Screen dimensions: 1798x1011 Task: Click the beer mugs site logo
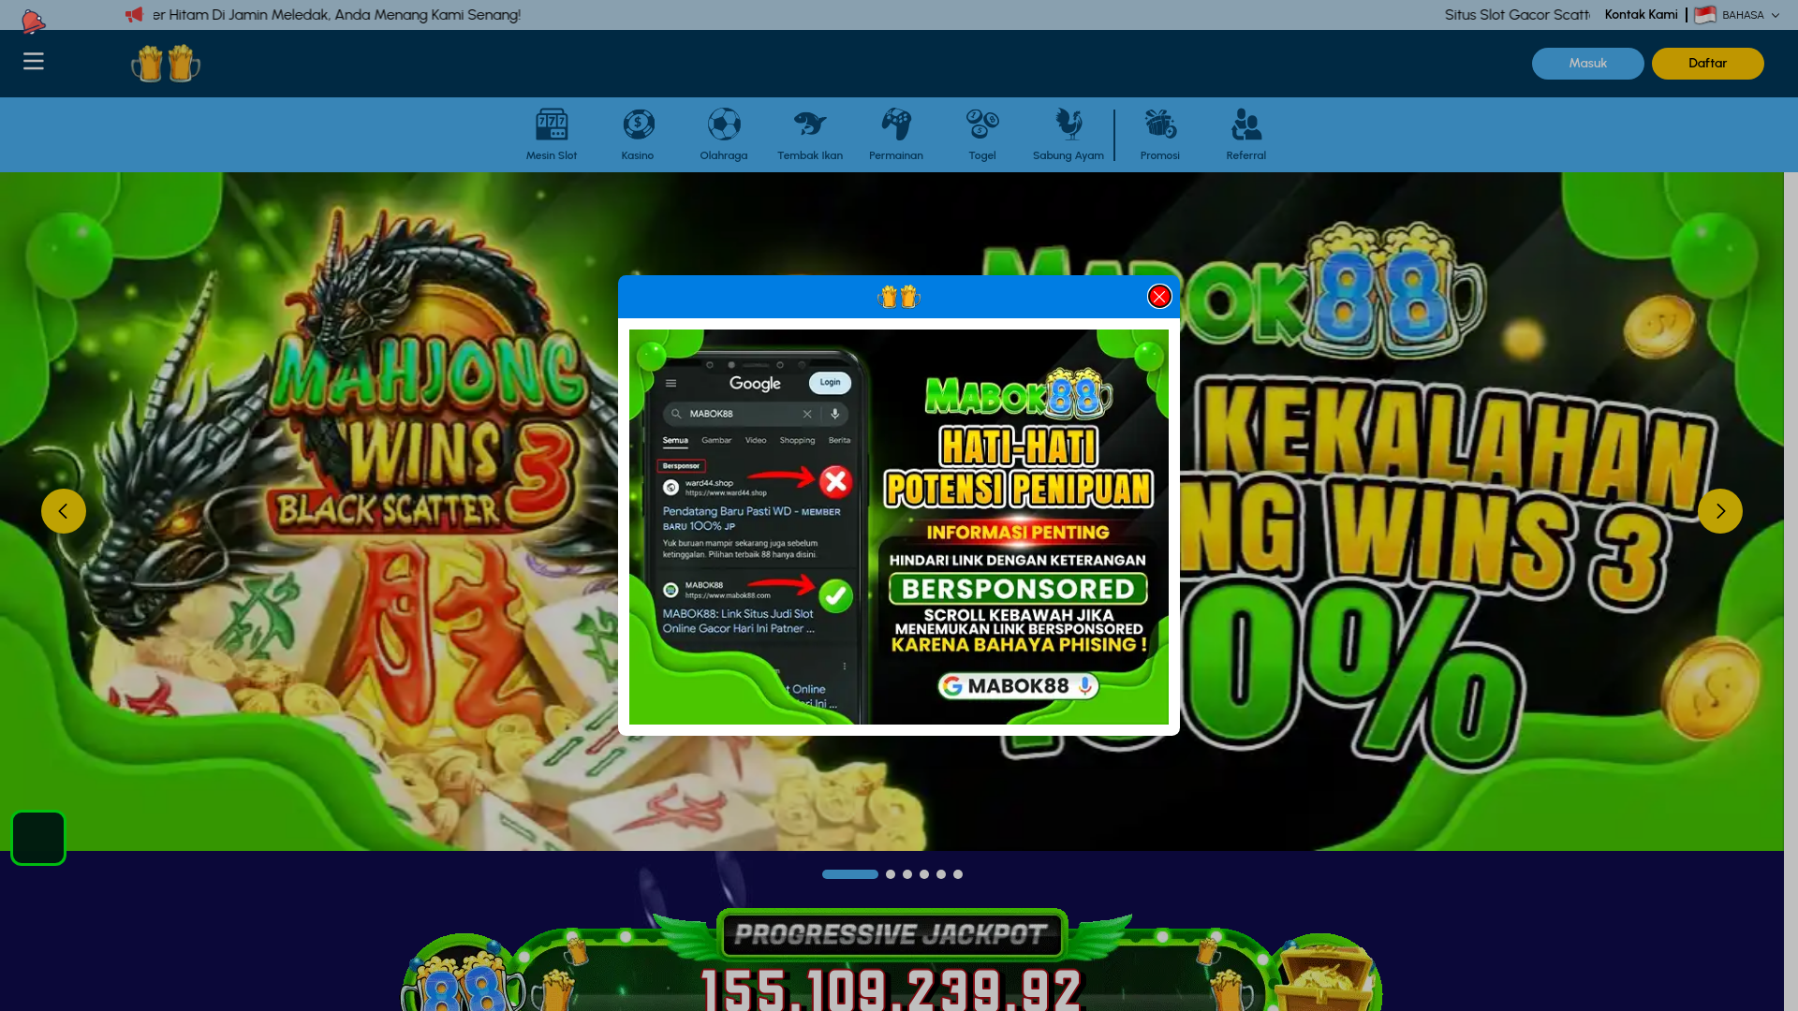[166, 64]
